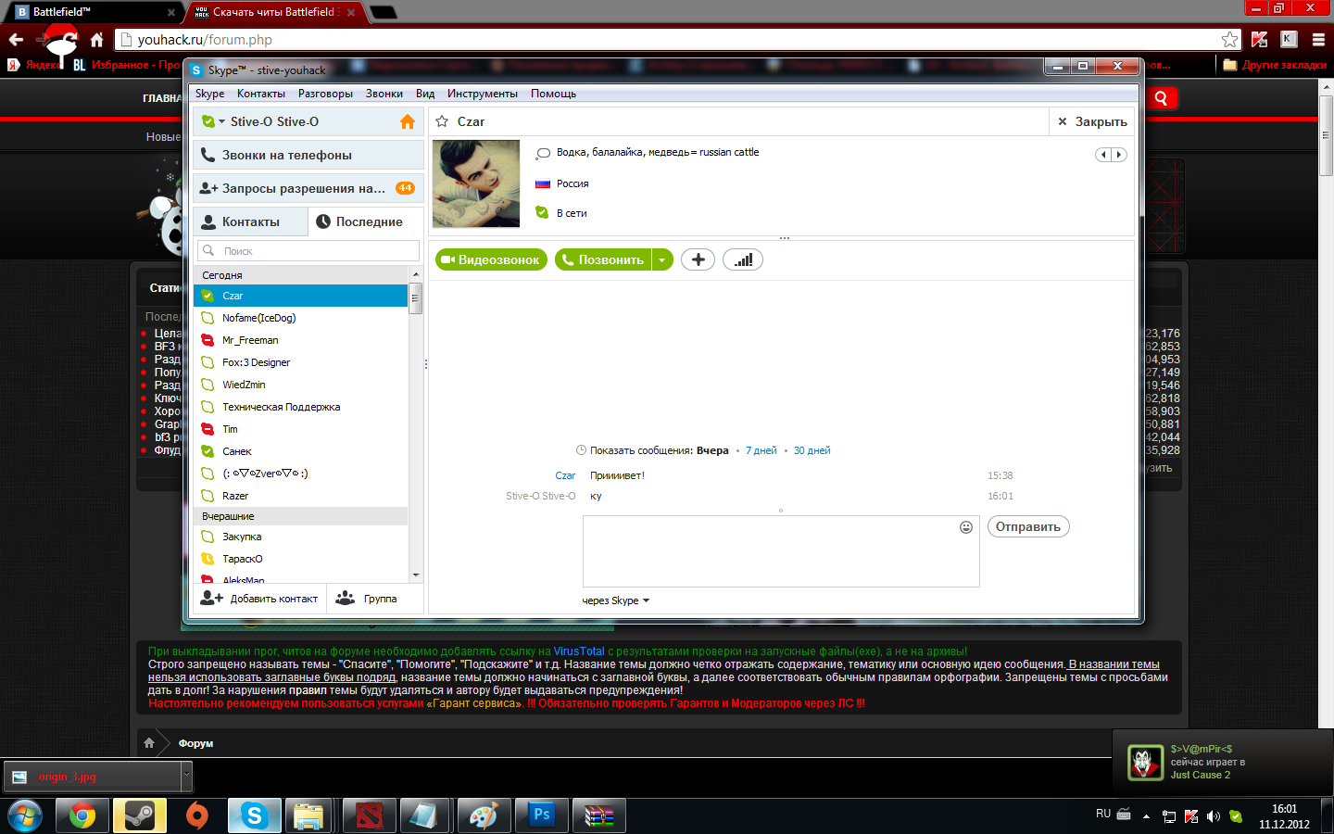Select Nofame(IceDog) in recent list
The image size is (1334, 834).
[301, 318]
